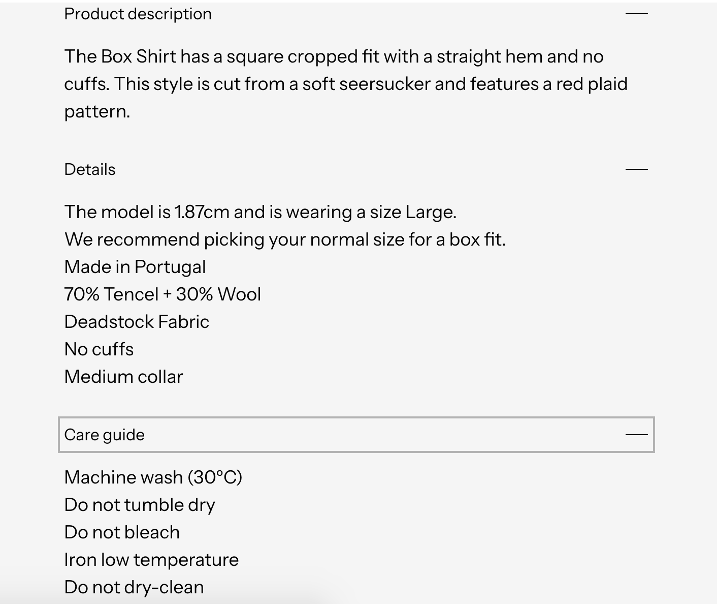
Task: Click the Do not bleach instruction
Action: coord(122,532)
